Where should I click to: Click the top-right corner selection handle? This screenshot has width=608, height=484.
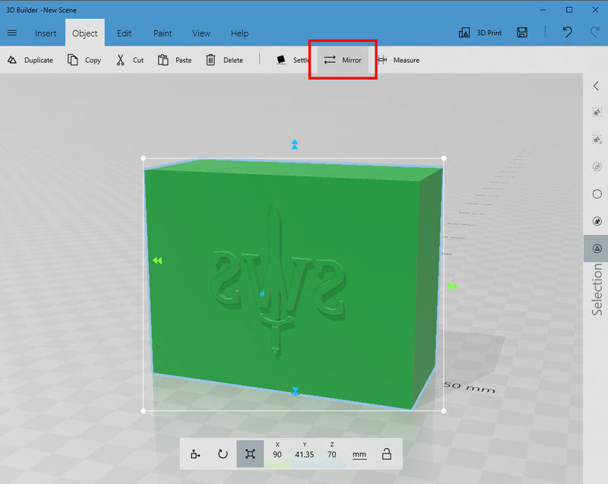tap(444, 158)
